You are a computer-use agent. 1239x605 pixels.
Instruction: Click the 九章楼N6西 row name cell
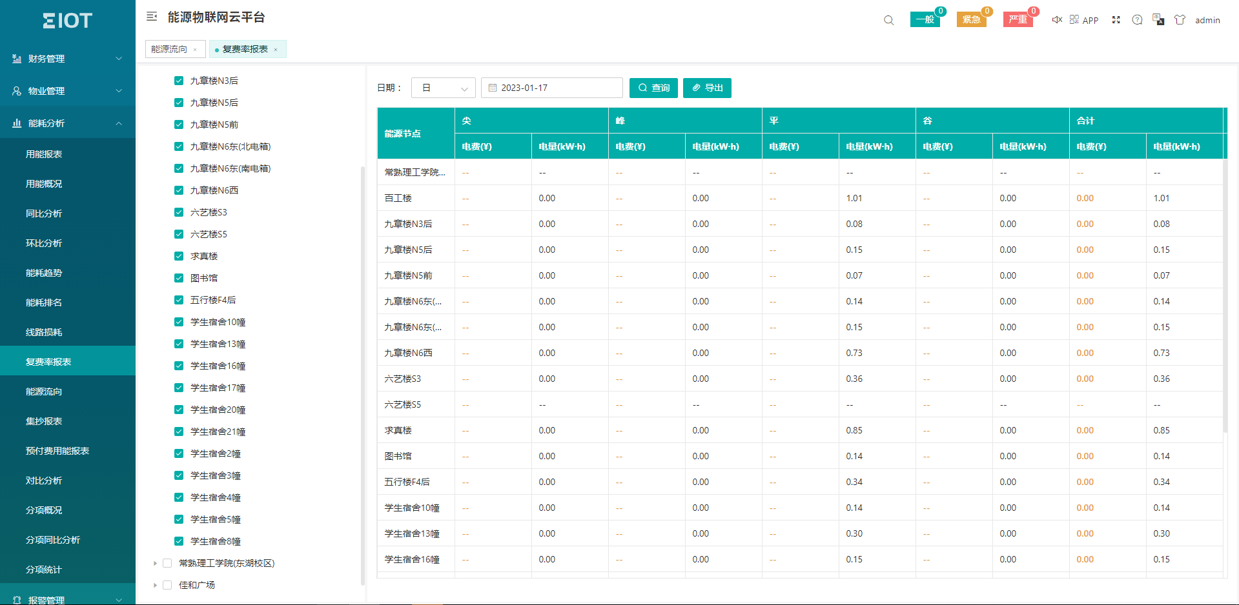click(x=416, y=353)
